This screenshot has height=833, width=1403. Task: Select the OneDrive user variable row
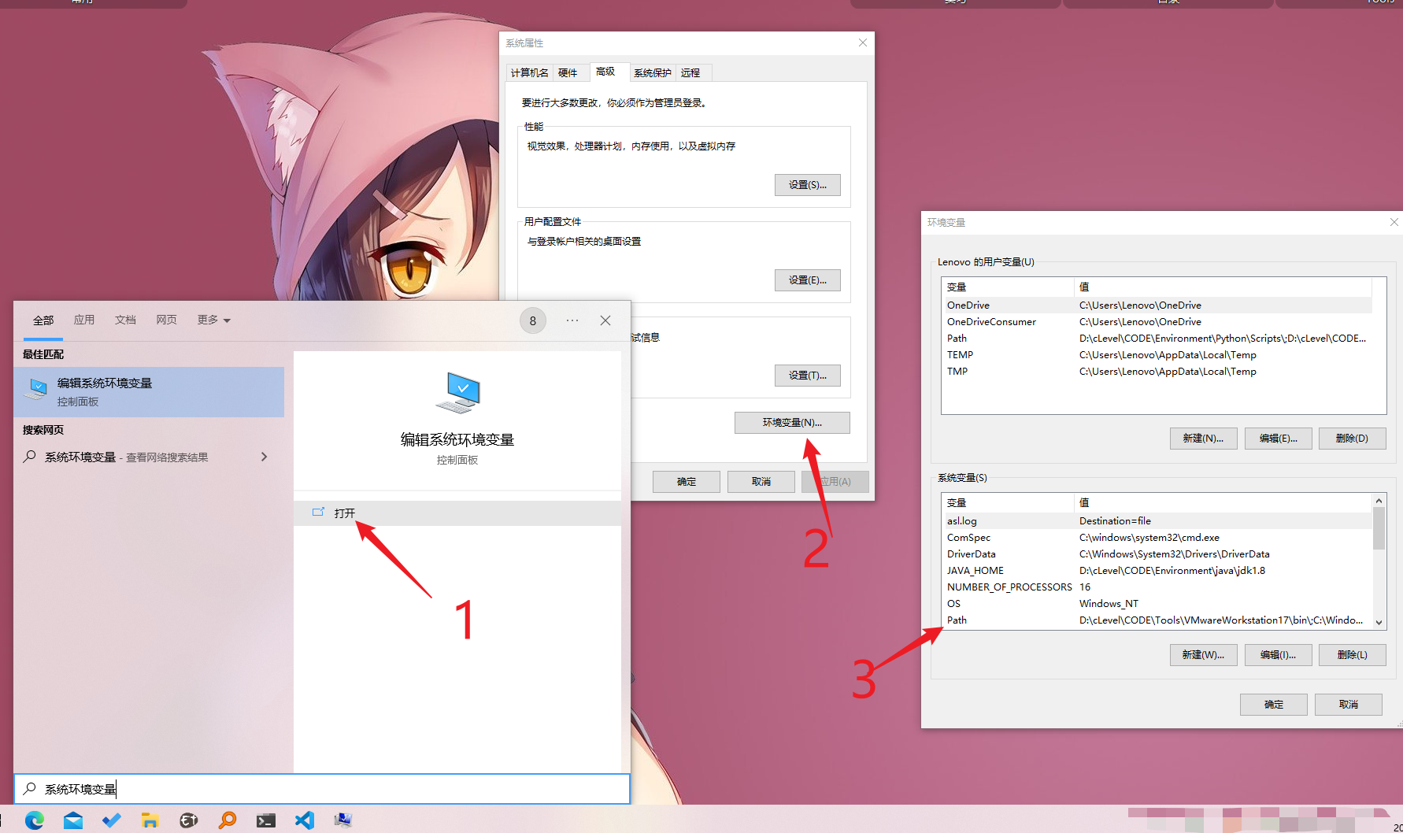point(1157,305)
